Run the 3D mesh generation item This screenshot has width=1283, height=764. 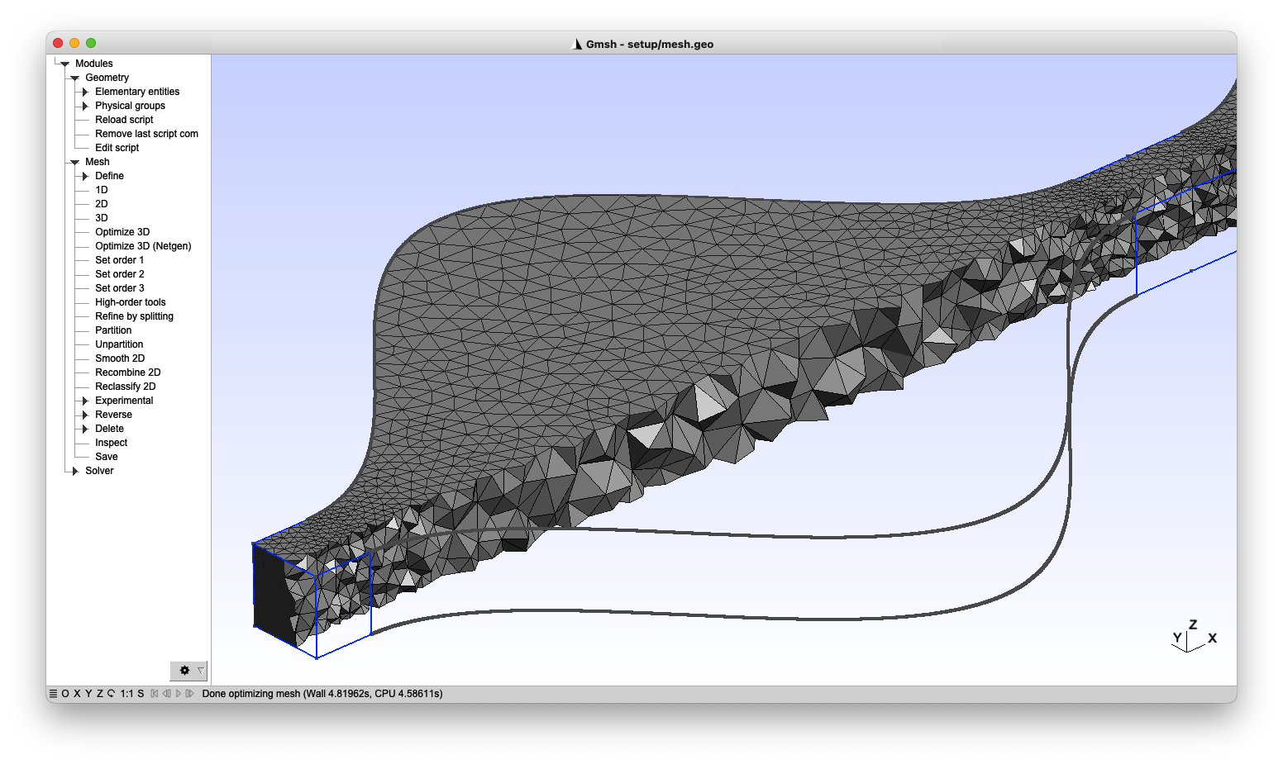tap(101, 218)
